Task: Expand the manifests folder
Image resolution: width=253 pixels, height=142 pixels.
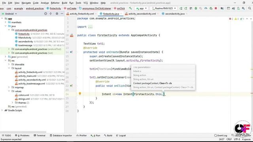Action: coord(6,22)
